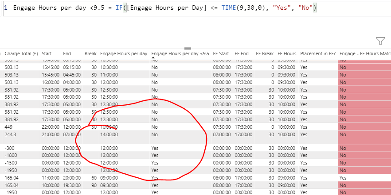Image resolution: width=391 pixels, height=195 pixels.
Task: Click the Placement in FF? column header
Action: tap(318, 54)
